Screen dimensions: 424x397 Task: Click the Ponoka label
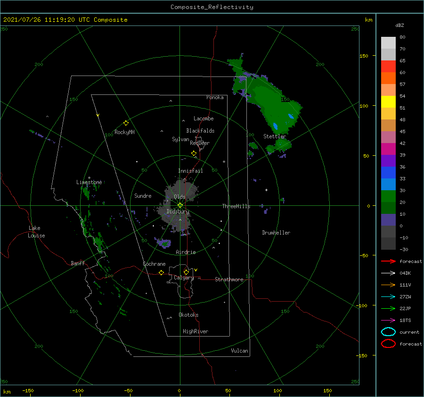[x=215, y=97]
